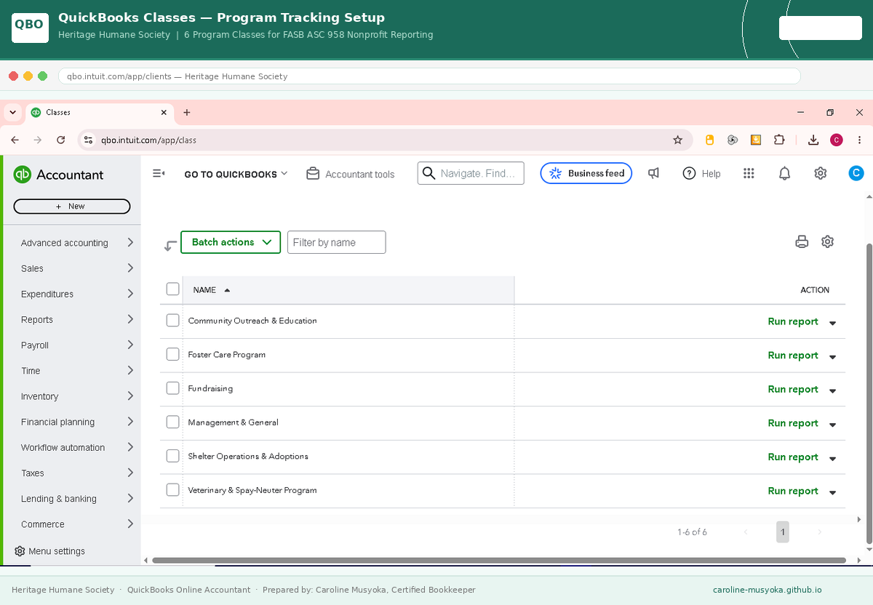Check the Management & General row
Viewport: 873px width, 605px height.
coord(172,422)
